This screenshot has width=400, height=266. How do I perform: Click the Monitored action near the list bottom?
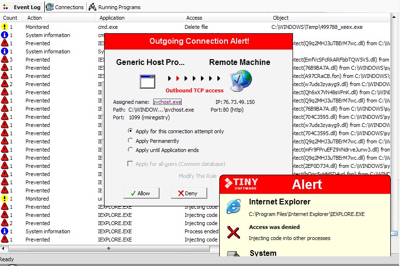37,198
